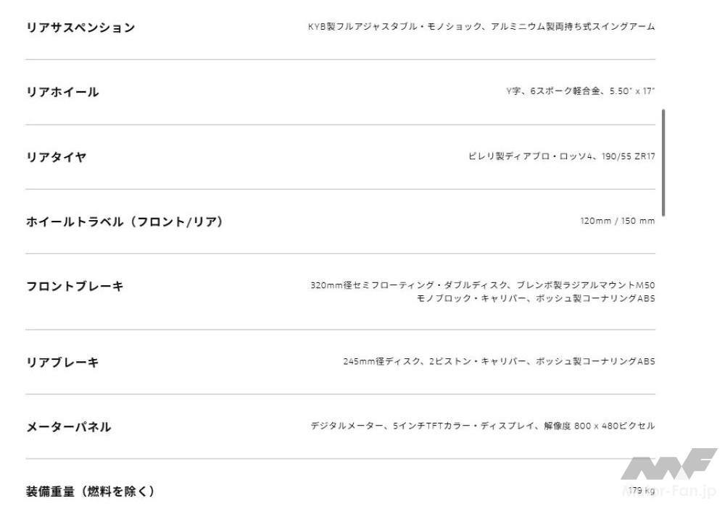
Task: Select the 装備重量（燃料を除く） label
Action: [x=90, y=492]
